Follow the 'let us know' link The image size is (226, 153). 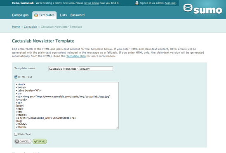(x=92, y=3)
